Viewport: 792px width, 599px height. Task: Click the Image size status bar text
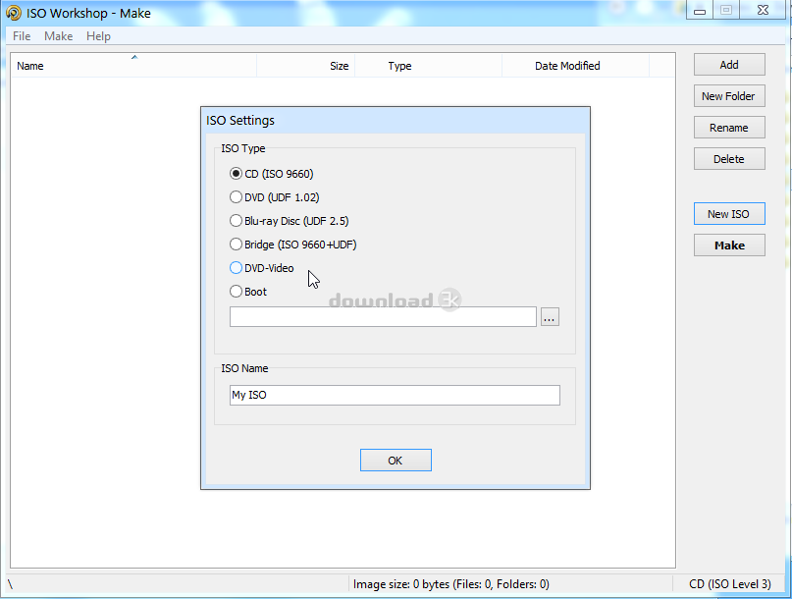point(451,584)
